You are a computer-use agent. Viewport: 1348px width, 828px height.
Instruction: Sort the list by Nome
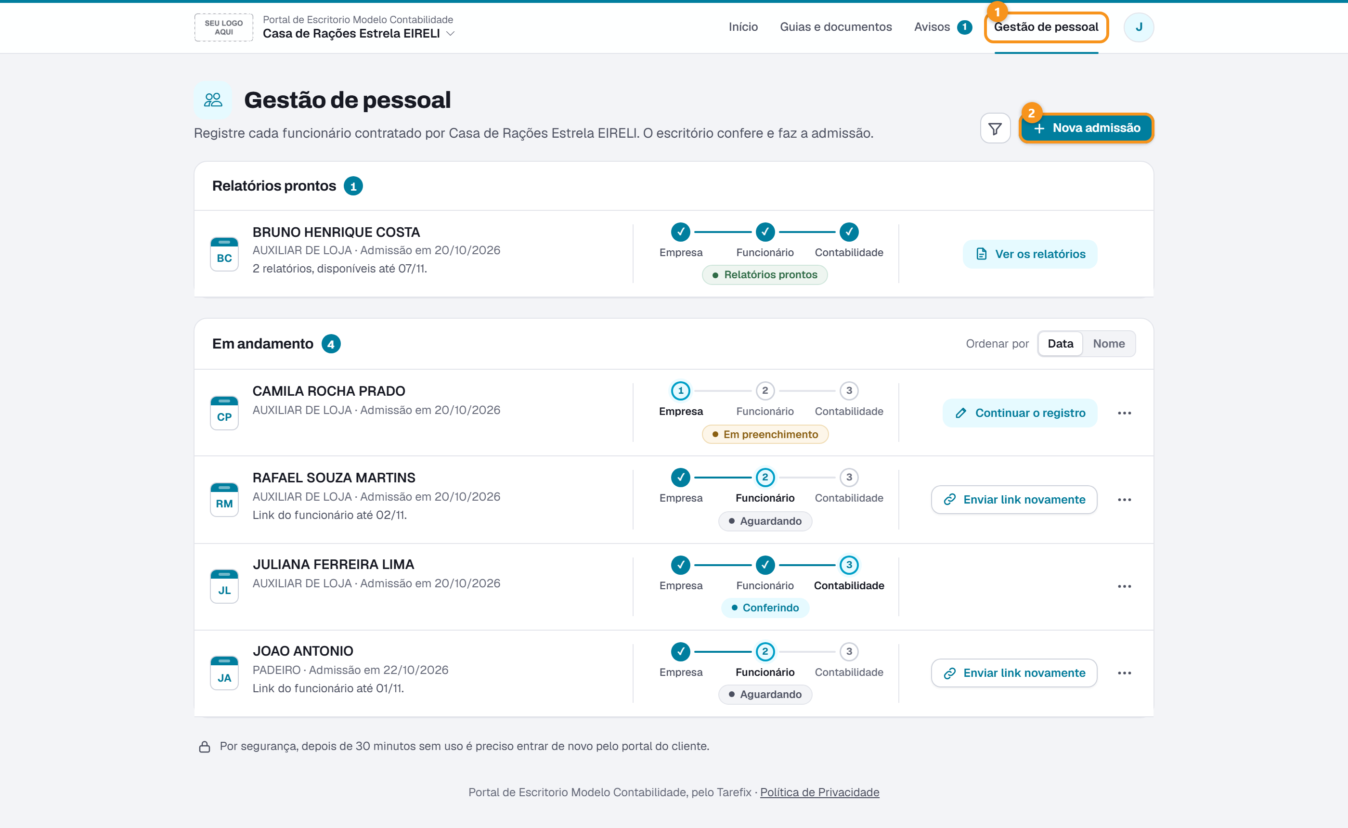click(x=1109, y=343)
